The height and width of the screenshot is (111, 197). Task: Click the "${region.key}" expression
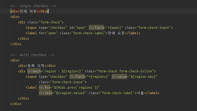coord(143,76)
